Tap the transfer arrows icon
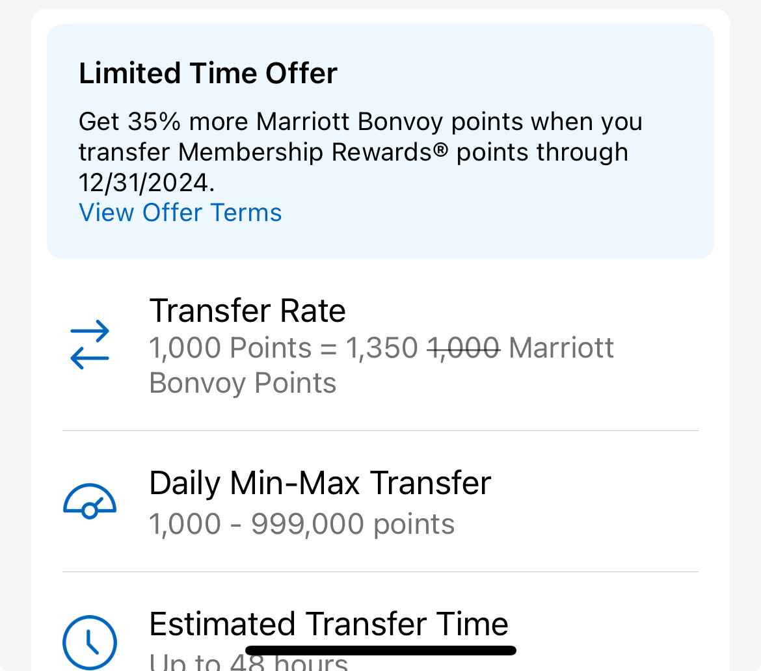Image resolution: width=761 pixels, height=671 pixels. point(90,345)
